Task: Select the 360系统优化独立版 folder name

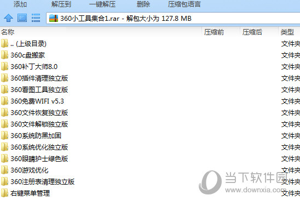Action: [39, 147]
